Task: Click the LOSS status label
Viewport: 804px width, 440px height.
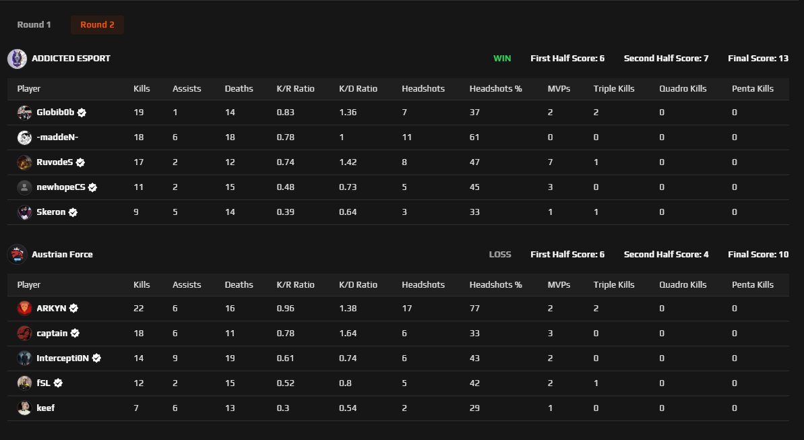Action: [500, 254]
